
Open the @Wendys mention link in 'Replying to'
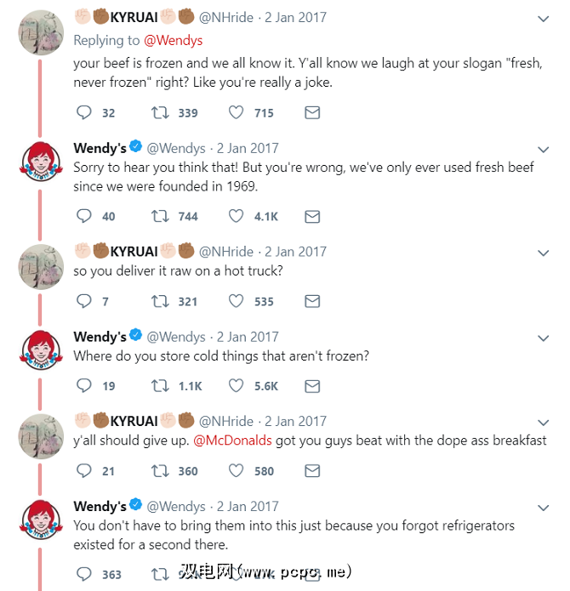coord(172,40)
